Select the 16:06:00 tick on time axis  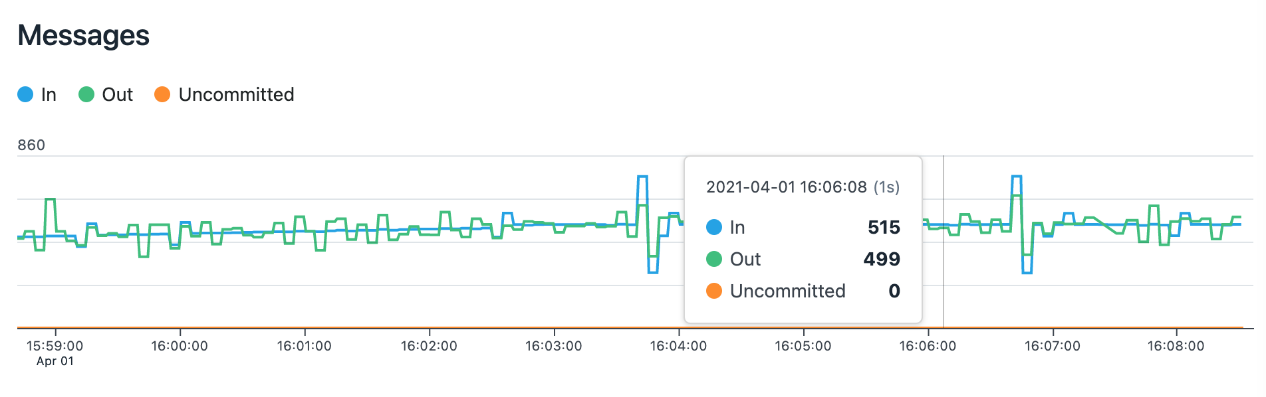click(x=928, y=346)
